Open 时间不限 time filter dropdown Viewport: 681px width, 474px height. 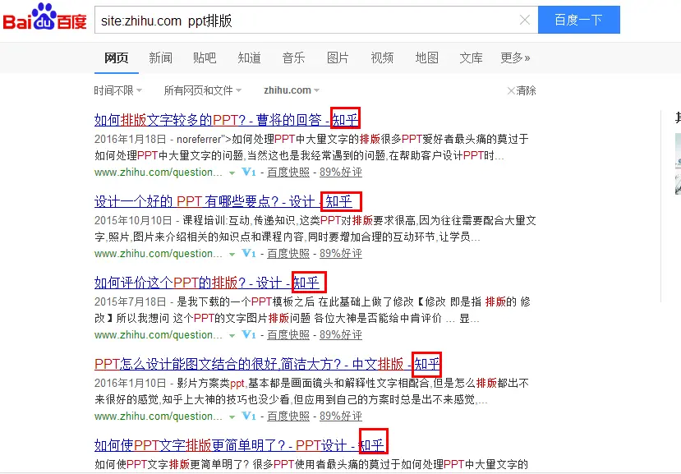pos(118,90)
